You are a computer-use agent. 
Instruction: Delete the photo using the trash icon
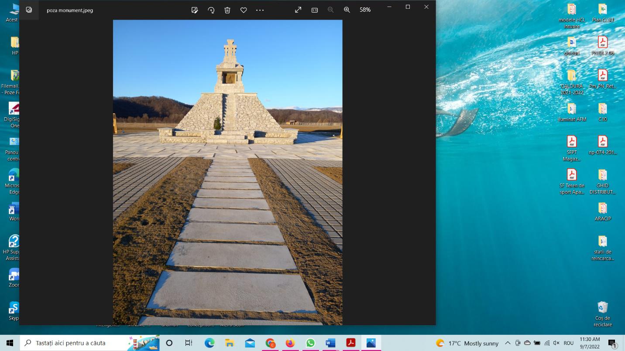coord(227,10)
